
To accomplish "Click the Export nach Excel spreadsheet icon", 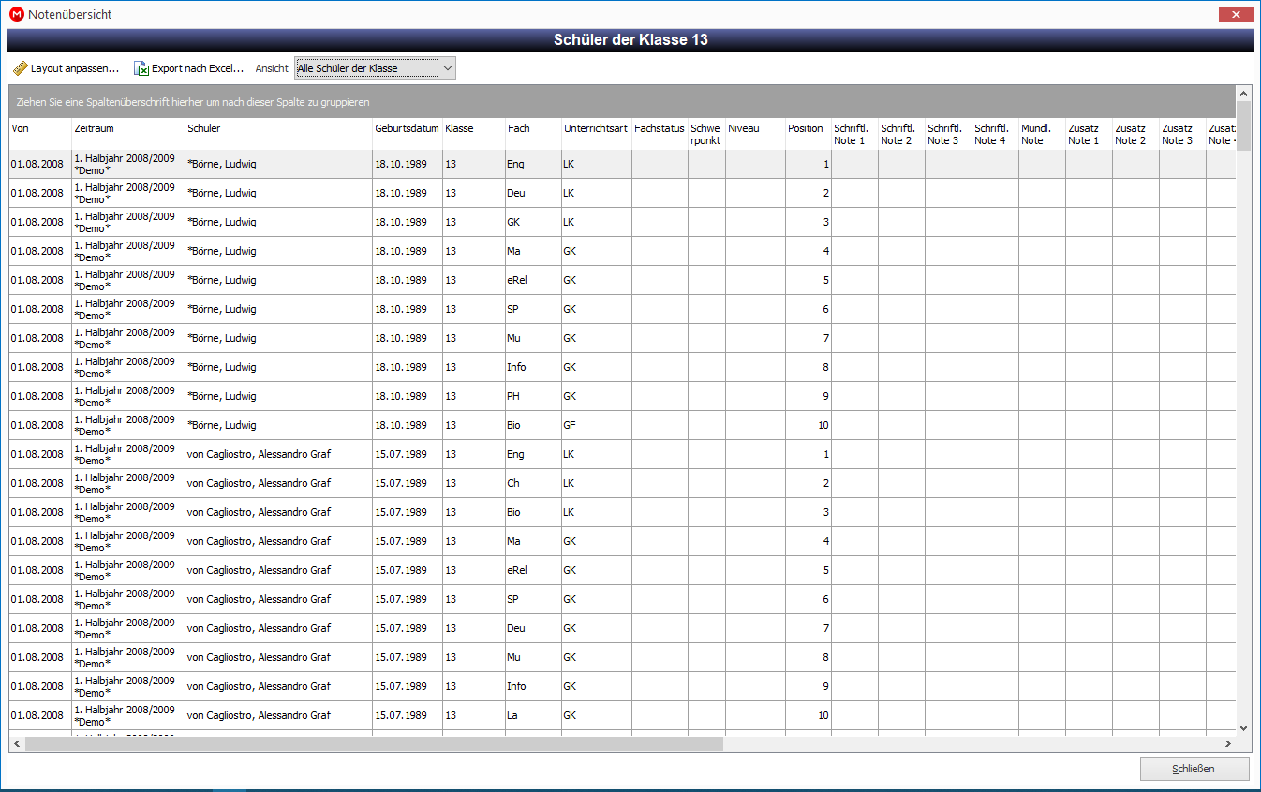I will [x=141, y=68].
